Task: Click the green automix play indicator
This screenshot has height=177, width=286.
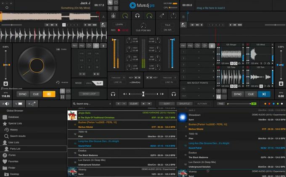Action: pyautogui.click(x=254, y=104)
